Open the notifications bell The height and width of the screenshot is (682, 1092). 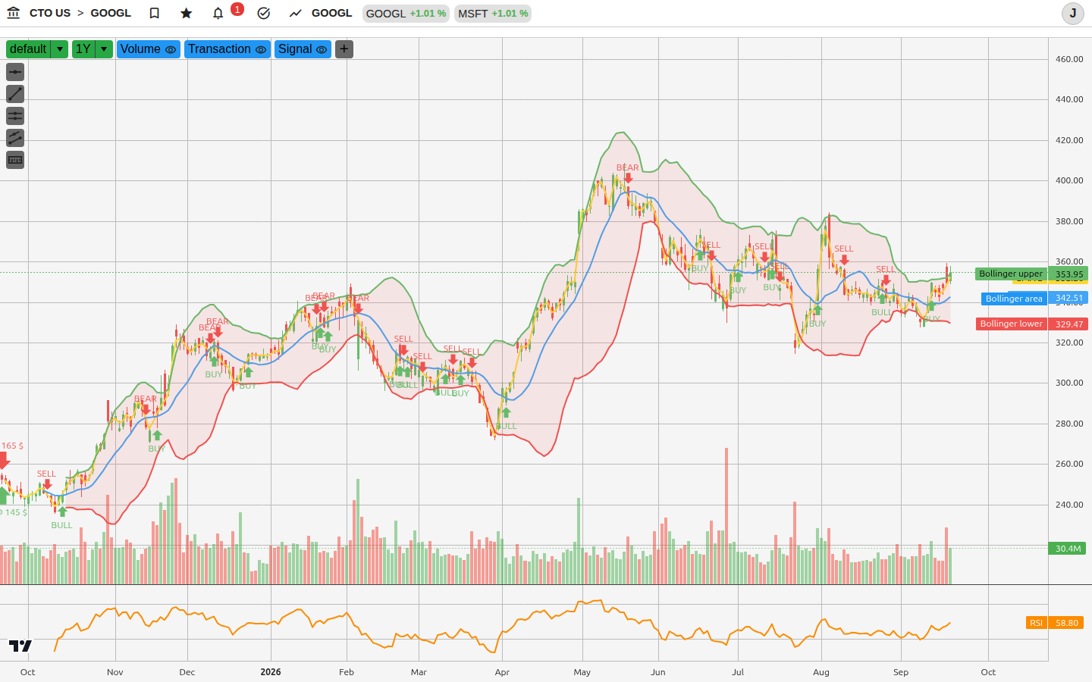[218, 13]
